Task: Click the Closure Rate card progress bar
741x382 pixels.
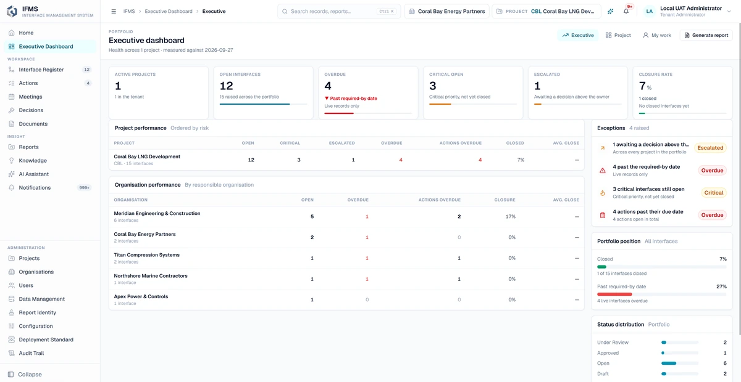Action: [682, 113]
